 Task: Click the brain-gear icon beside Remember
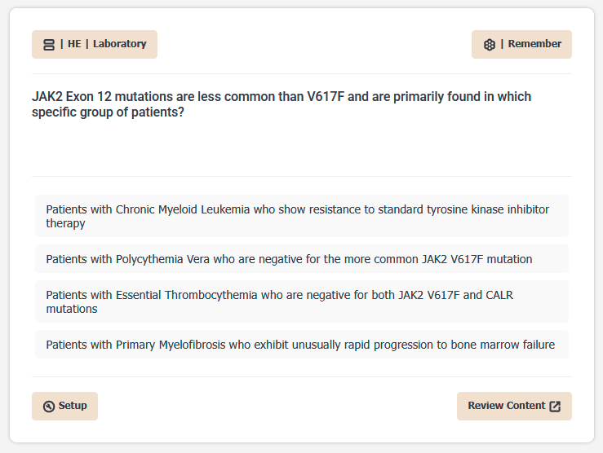(x=490, y=44)
